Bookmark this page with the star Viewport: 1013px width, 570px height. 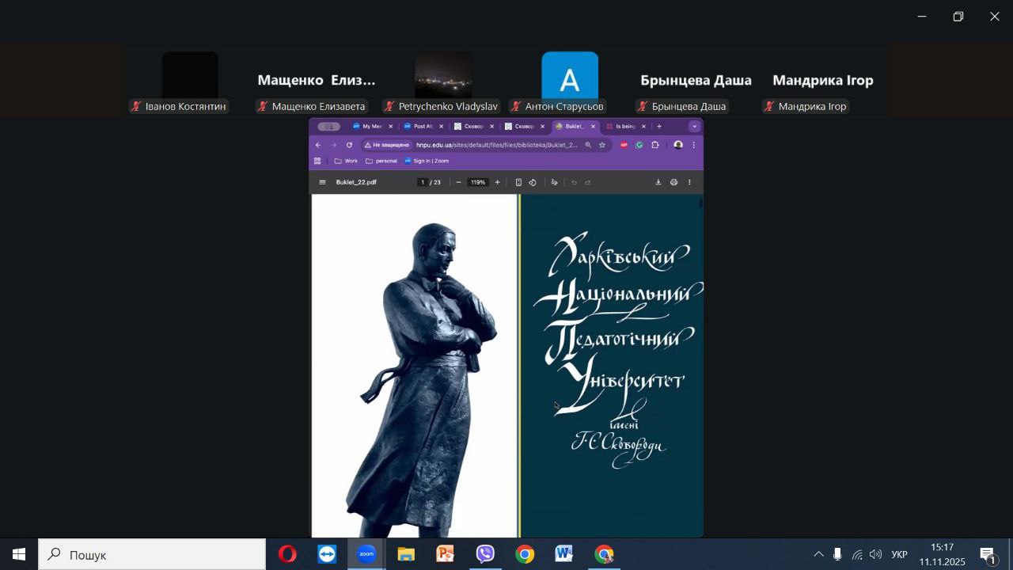[602, 145]
